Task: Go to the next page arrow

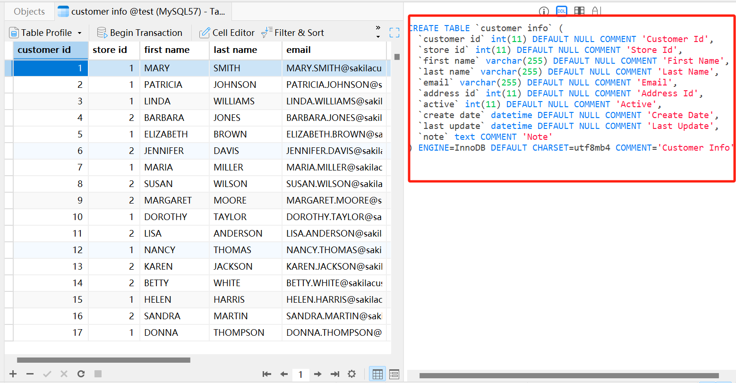Action: pyautogui.click(x=318, y=374)
